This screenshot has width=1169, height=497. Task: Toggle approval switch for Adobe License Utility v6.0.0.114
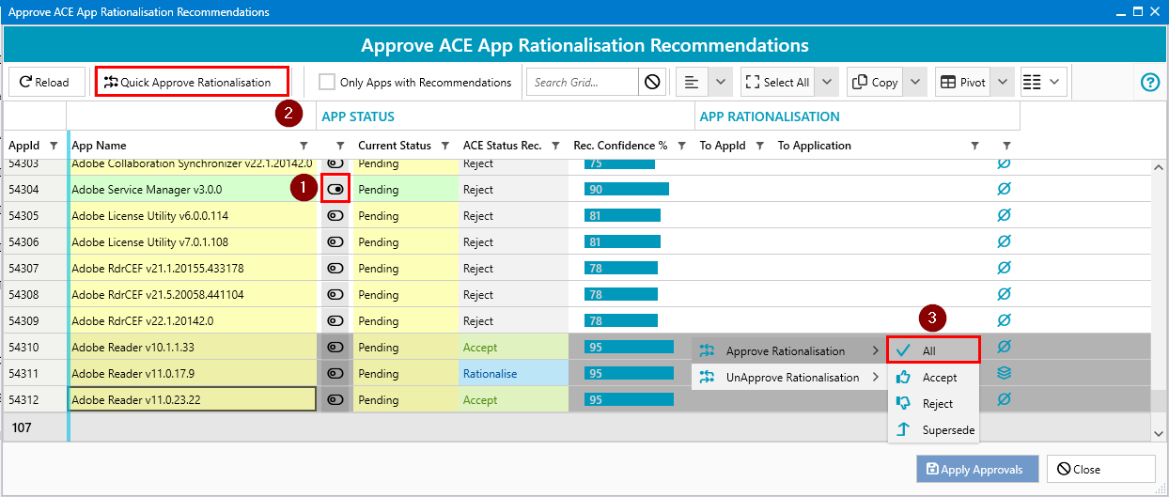(335, 216)
